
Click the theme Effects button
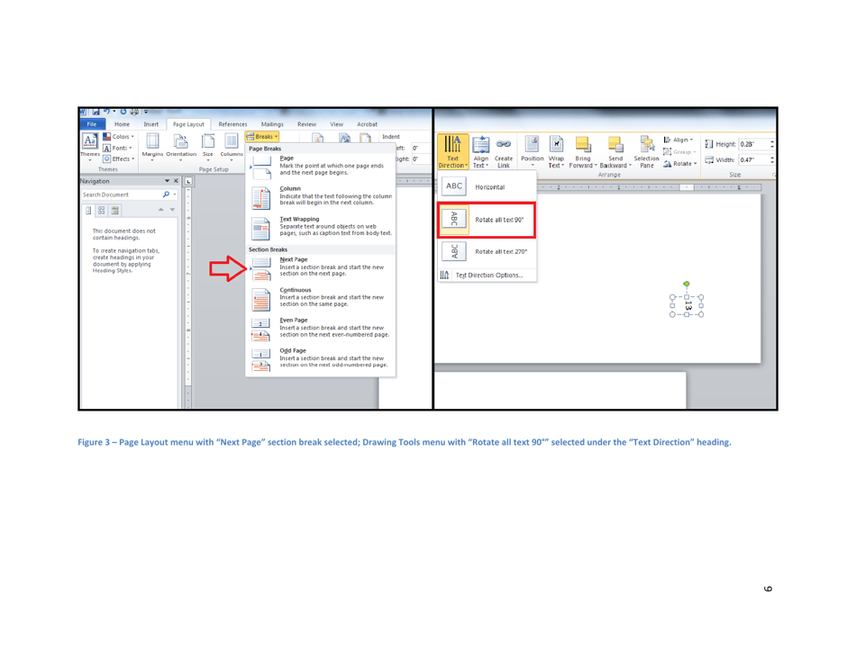pyautogui.click(x=122, y=158)
